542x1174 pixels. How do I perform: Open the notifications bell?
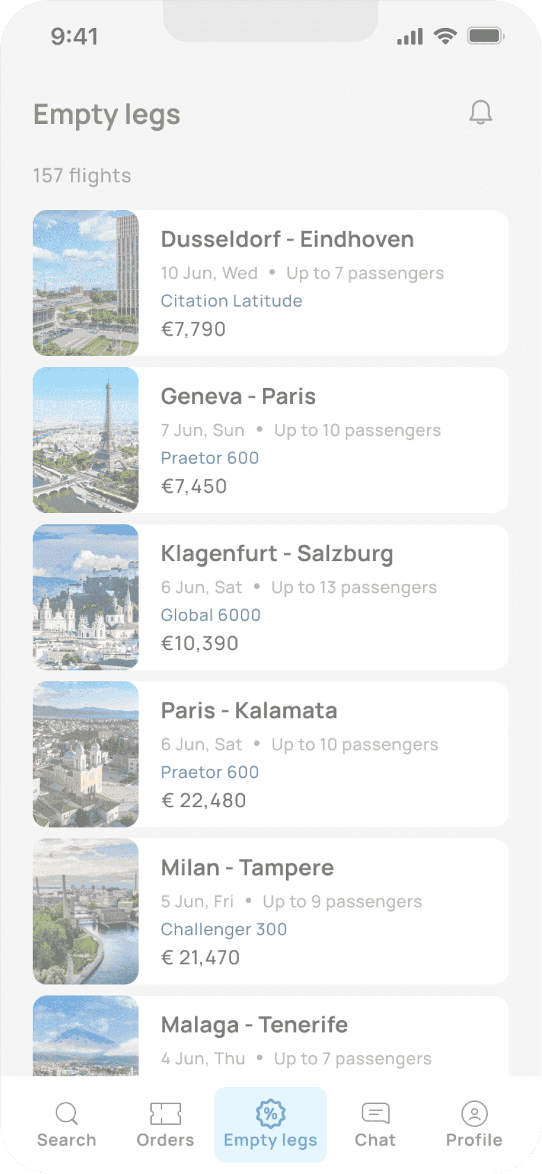tap(480, 112)
